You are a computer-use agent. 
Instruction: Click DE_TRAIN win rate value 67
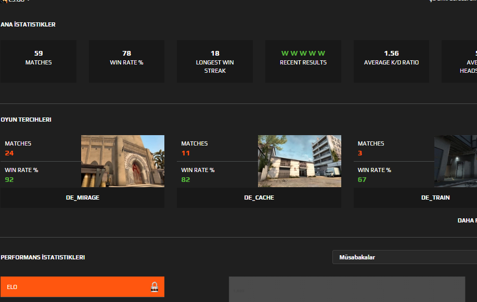(x=362, y=179)
